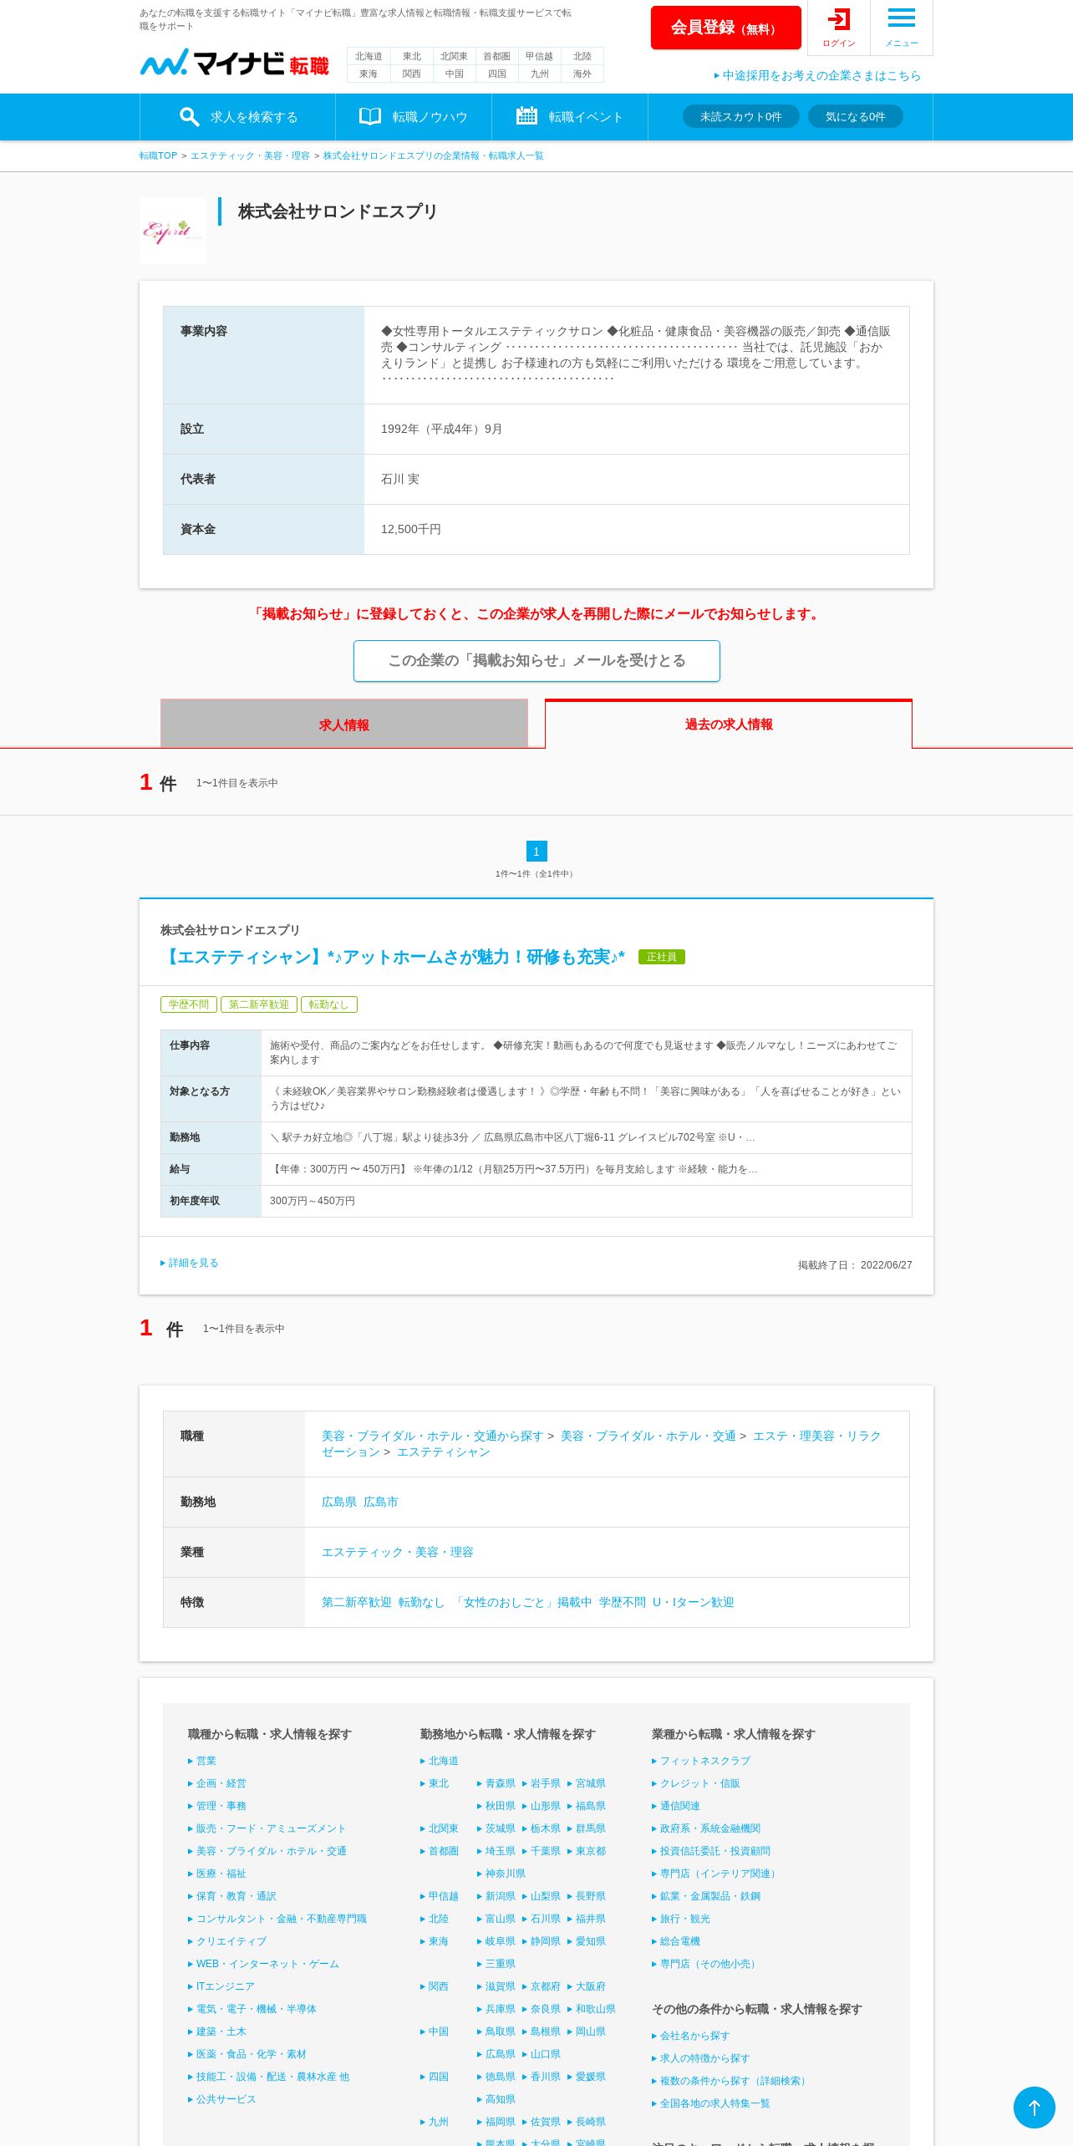Click 未読スカウト0件 pill button
This screenshot has width=1073, height=2146.
click(741, 116)
